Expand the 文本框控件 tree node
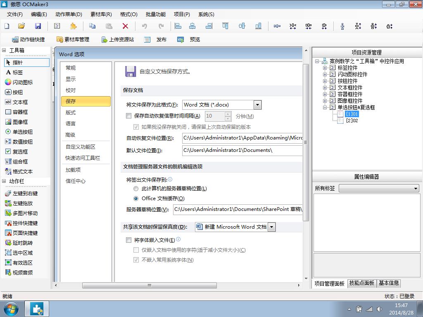 tap(325, 88)
